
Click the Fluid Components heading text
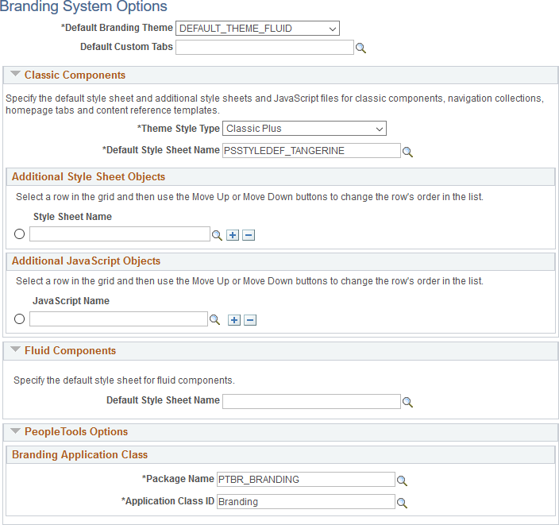[x=70, y=350]
